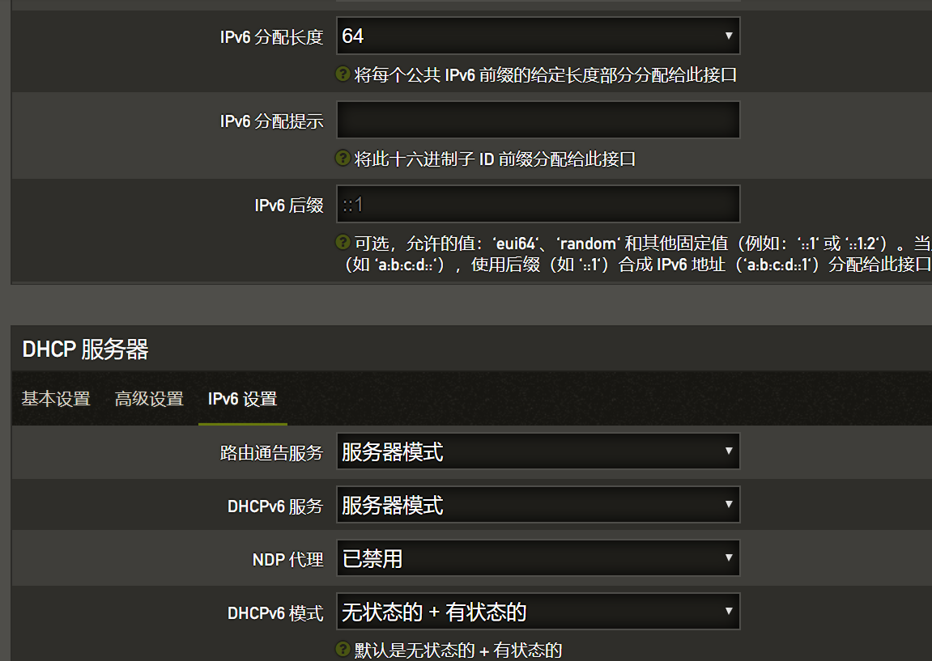
Task: Switch to the 高级设置 tab
Action: (148, 399)
